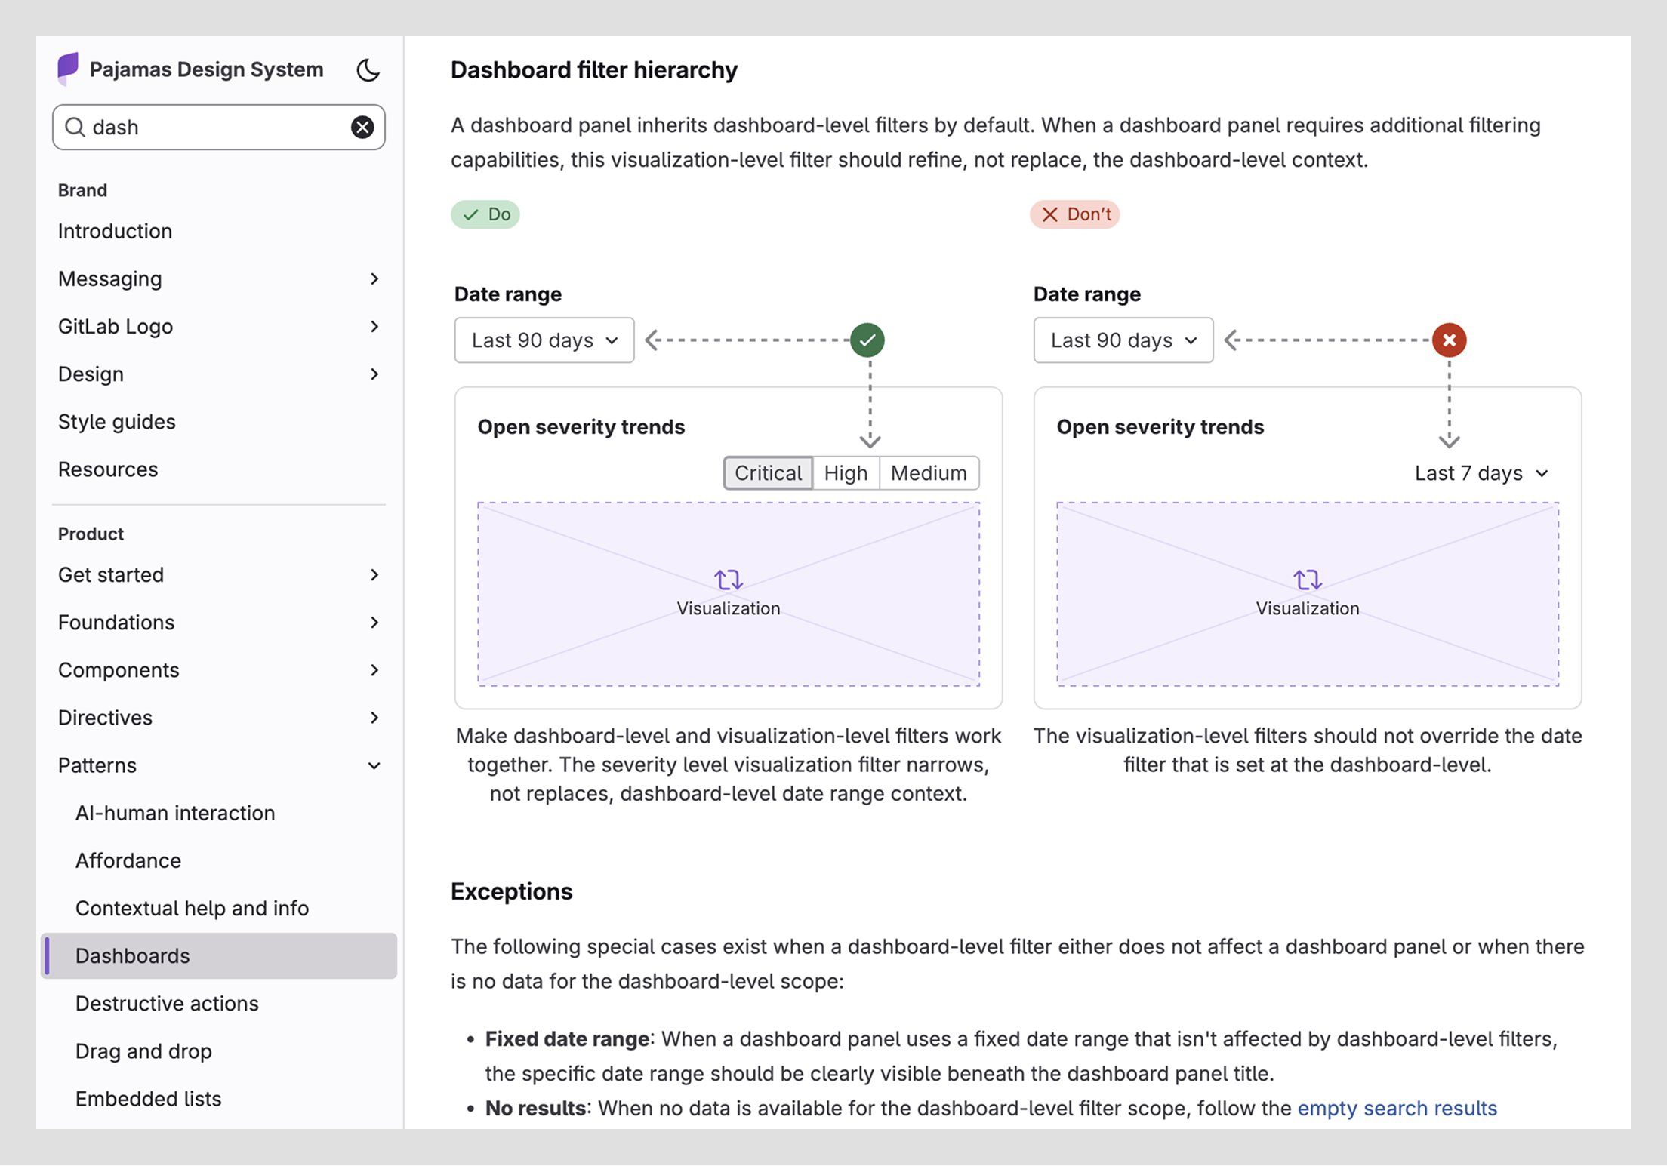The image size is (1667, 1166).
Task: Click the refresh icon in the Don't visualization
Action: [1307, 580]
